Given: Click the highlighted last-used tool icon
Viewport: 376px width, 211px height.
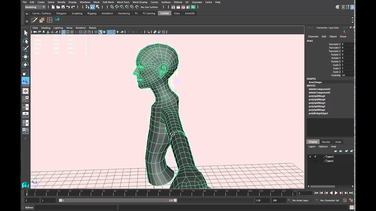Looking at the screenshot, I should point(26,81).
